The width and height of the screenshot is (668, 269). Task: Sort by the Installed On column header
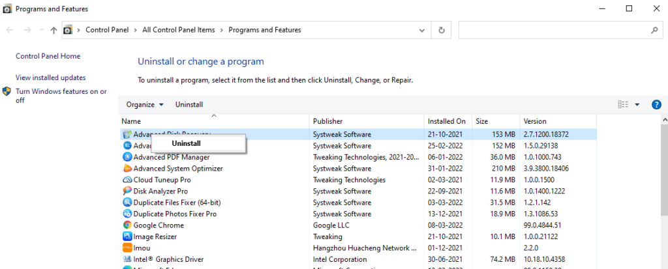click(448, 121)
